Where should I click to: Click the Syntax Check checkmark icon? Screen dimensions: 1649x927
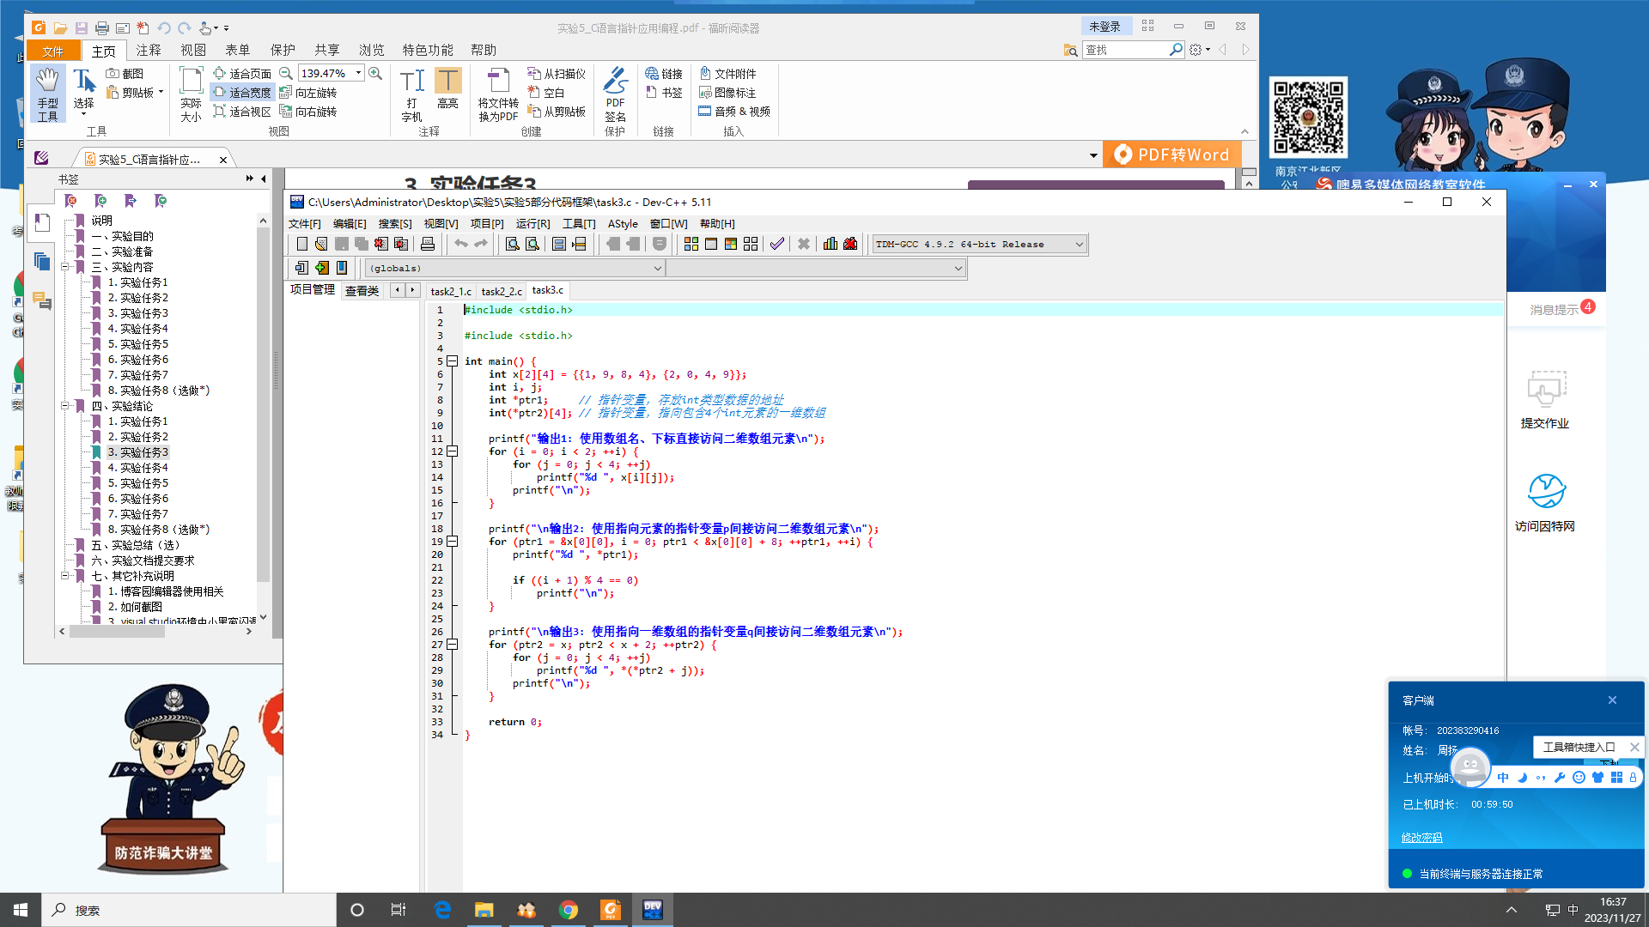(776, 245)
